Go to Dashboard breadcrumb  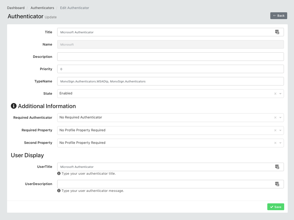(16, 8)
